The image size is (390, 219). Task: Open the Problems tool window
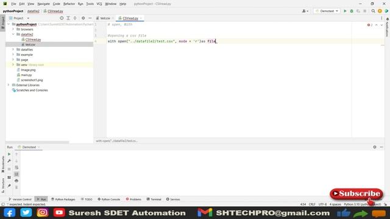click(x=133, y=199)
